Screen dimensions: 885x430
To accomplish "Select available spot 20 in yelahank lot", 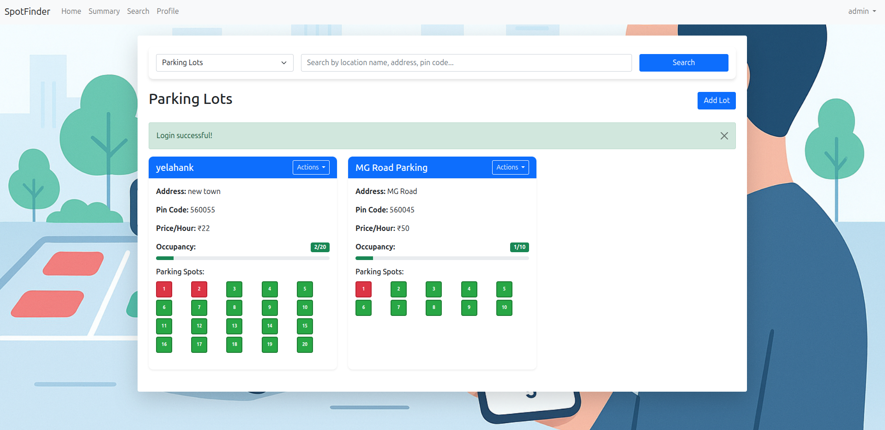I will tap(305, 345).
